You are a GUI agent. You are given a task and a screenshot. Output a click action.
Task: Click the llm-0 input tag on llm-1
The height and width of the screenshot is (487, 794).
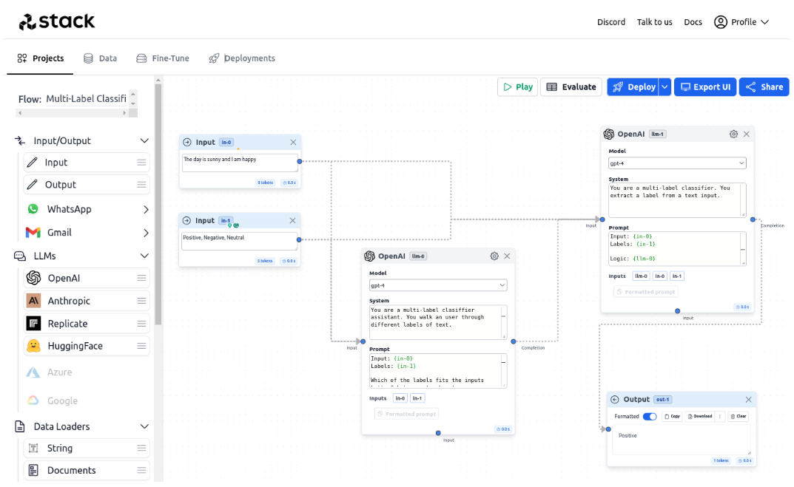tap(641, 276)
